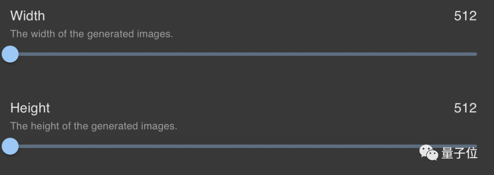The width and height of the screenshot is (494, 175).
Task: Click "The height of the generated images." description
Action: click(94, 126)
